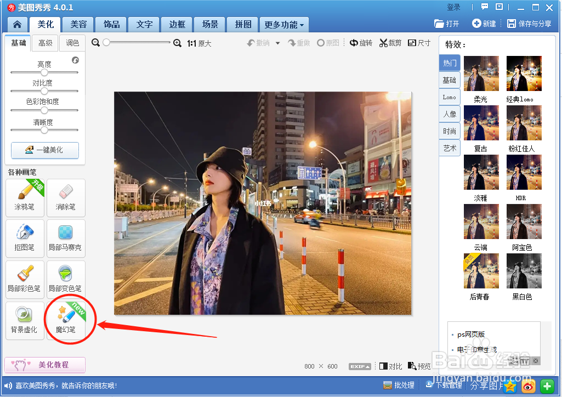The width and height of the screenshot is (562, 397).
Task: Apply the 柔光 effect thumbnail
Action: coord(481,73)
